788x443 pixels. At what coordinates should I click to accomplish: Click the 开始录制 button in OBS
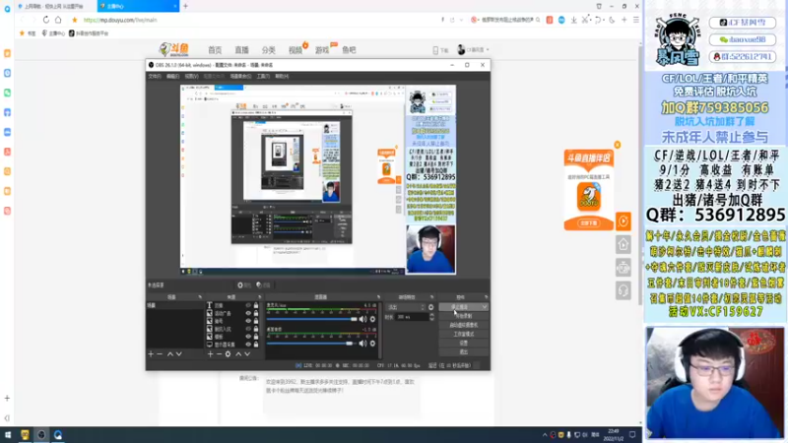pos(463,316)
